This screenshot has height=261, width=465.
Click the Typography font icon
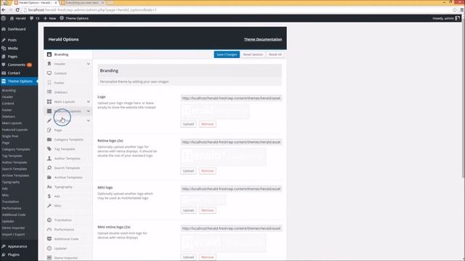coord(49,187)
